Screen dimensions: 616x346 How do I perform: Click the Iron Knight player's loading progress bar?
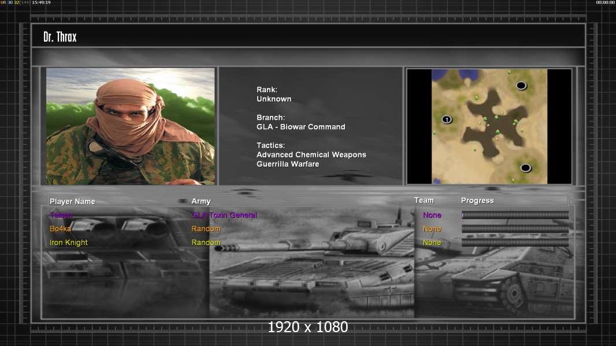(515, 242)
